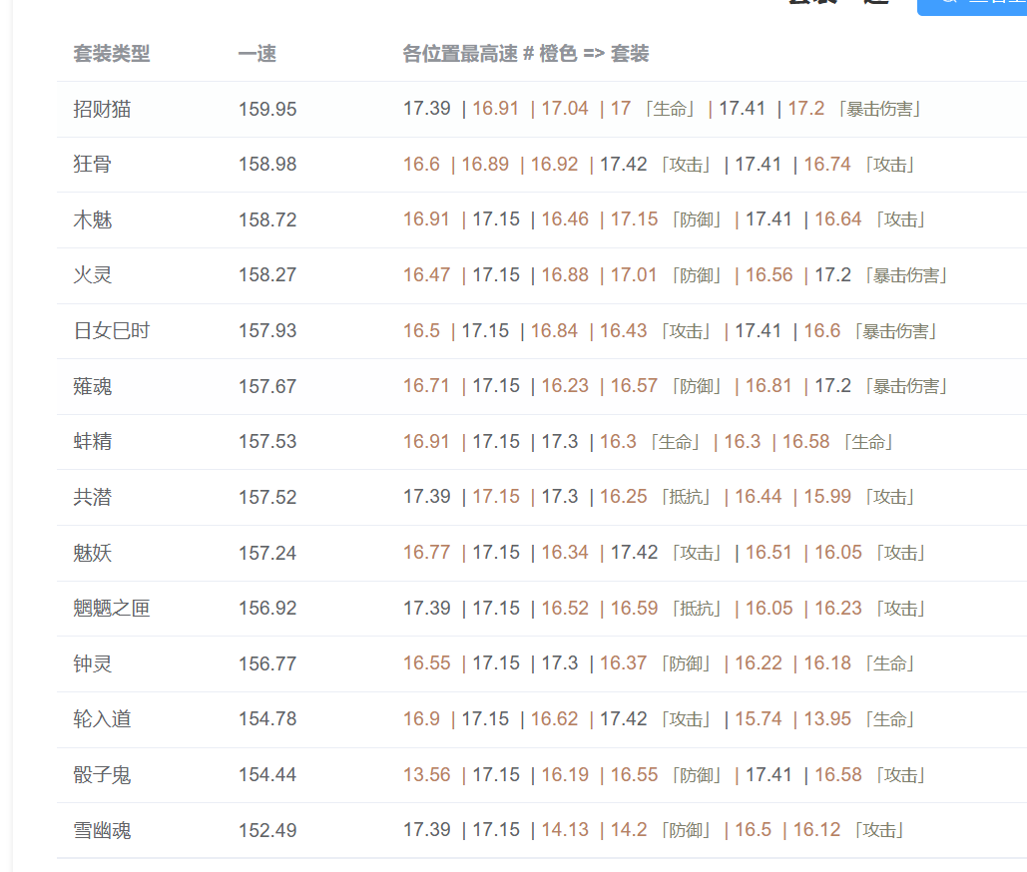The image size is (1027, 872).
Task: Select the 薙魂 set name
Action: 93,386
